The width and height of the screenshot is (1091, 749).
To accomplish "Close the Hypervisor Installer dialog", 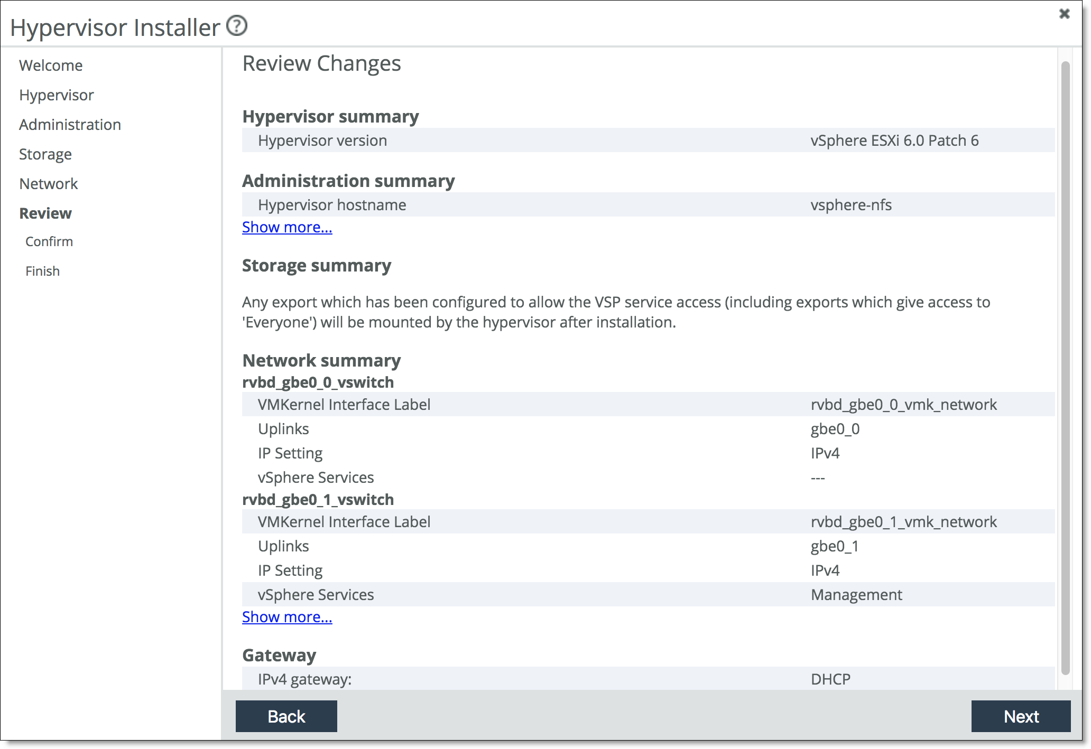I will click(1064, 14).
